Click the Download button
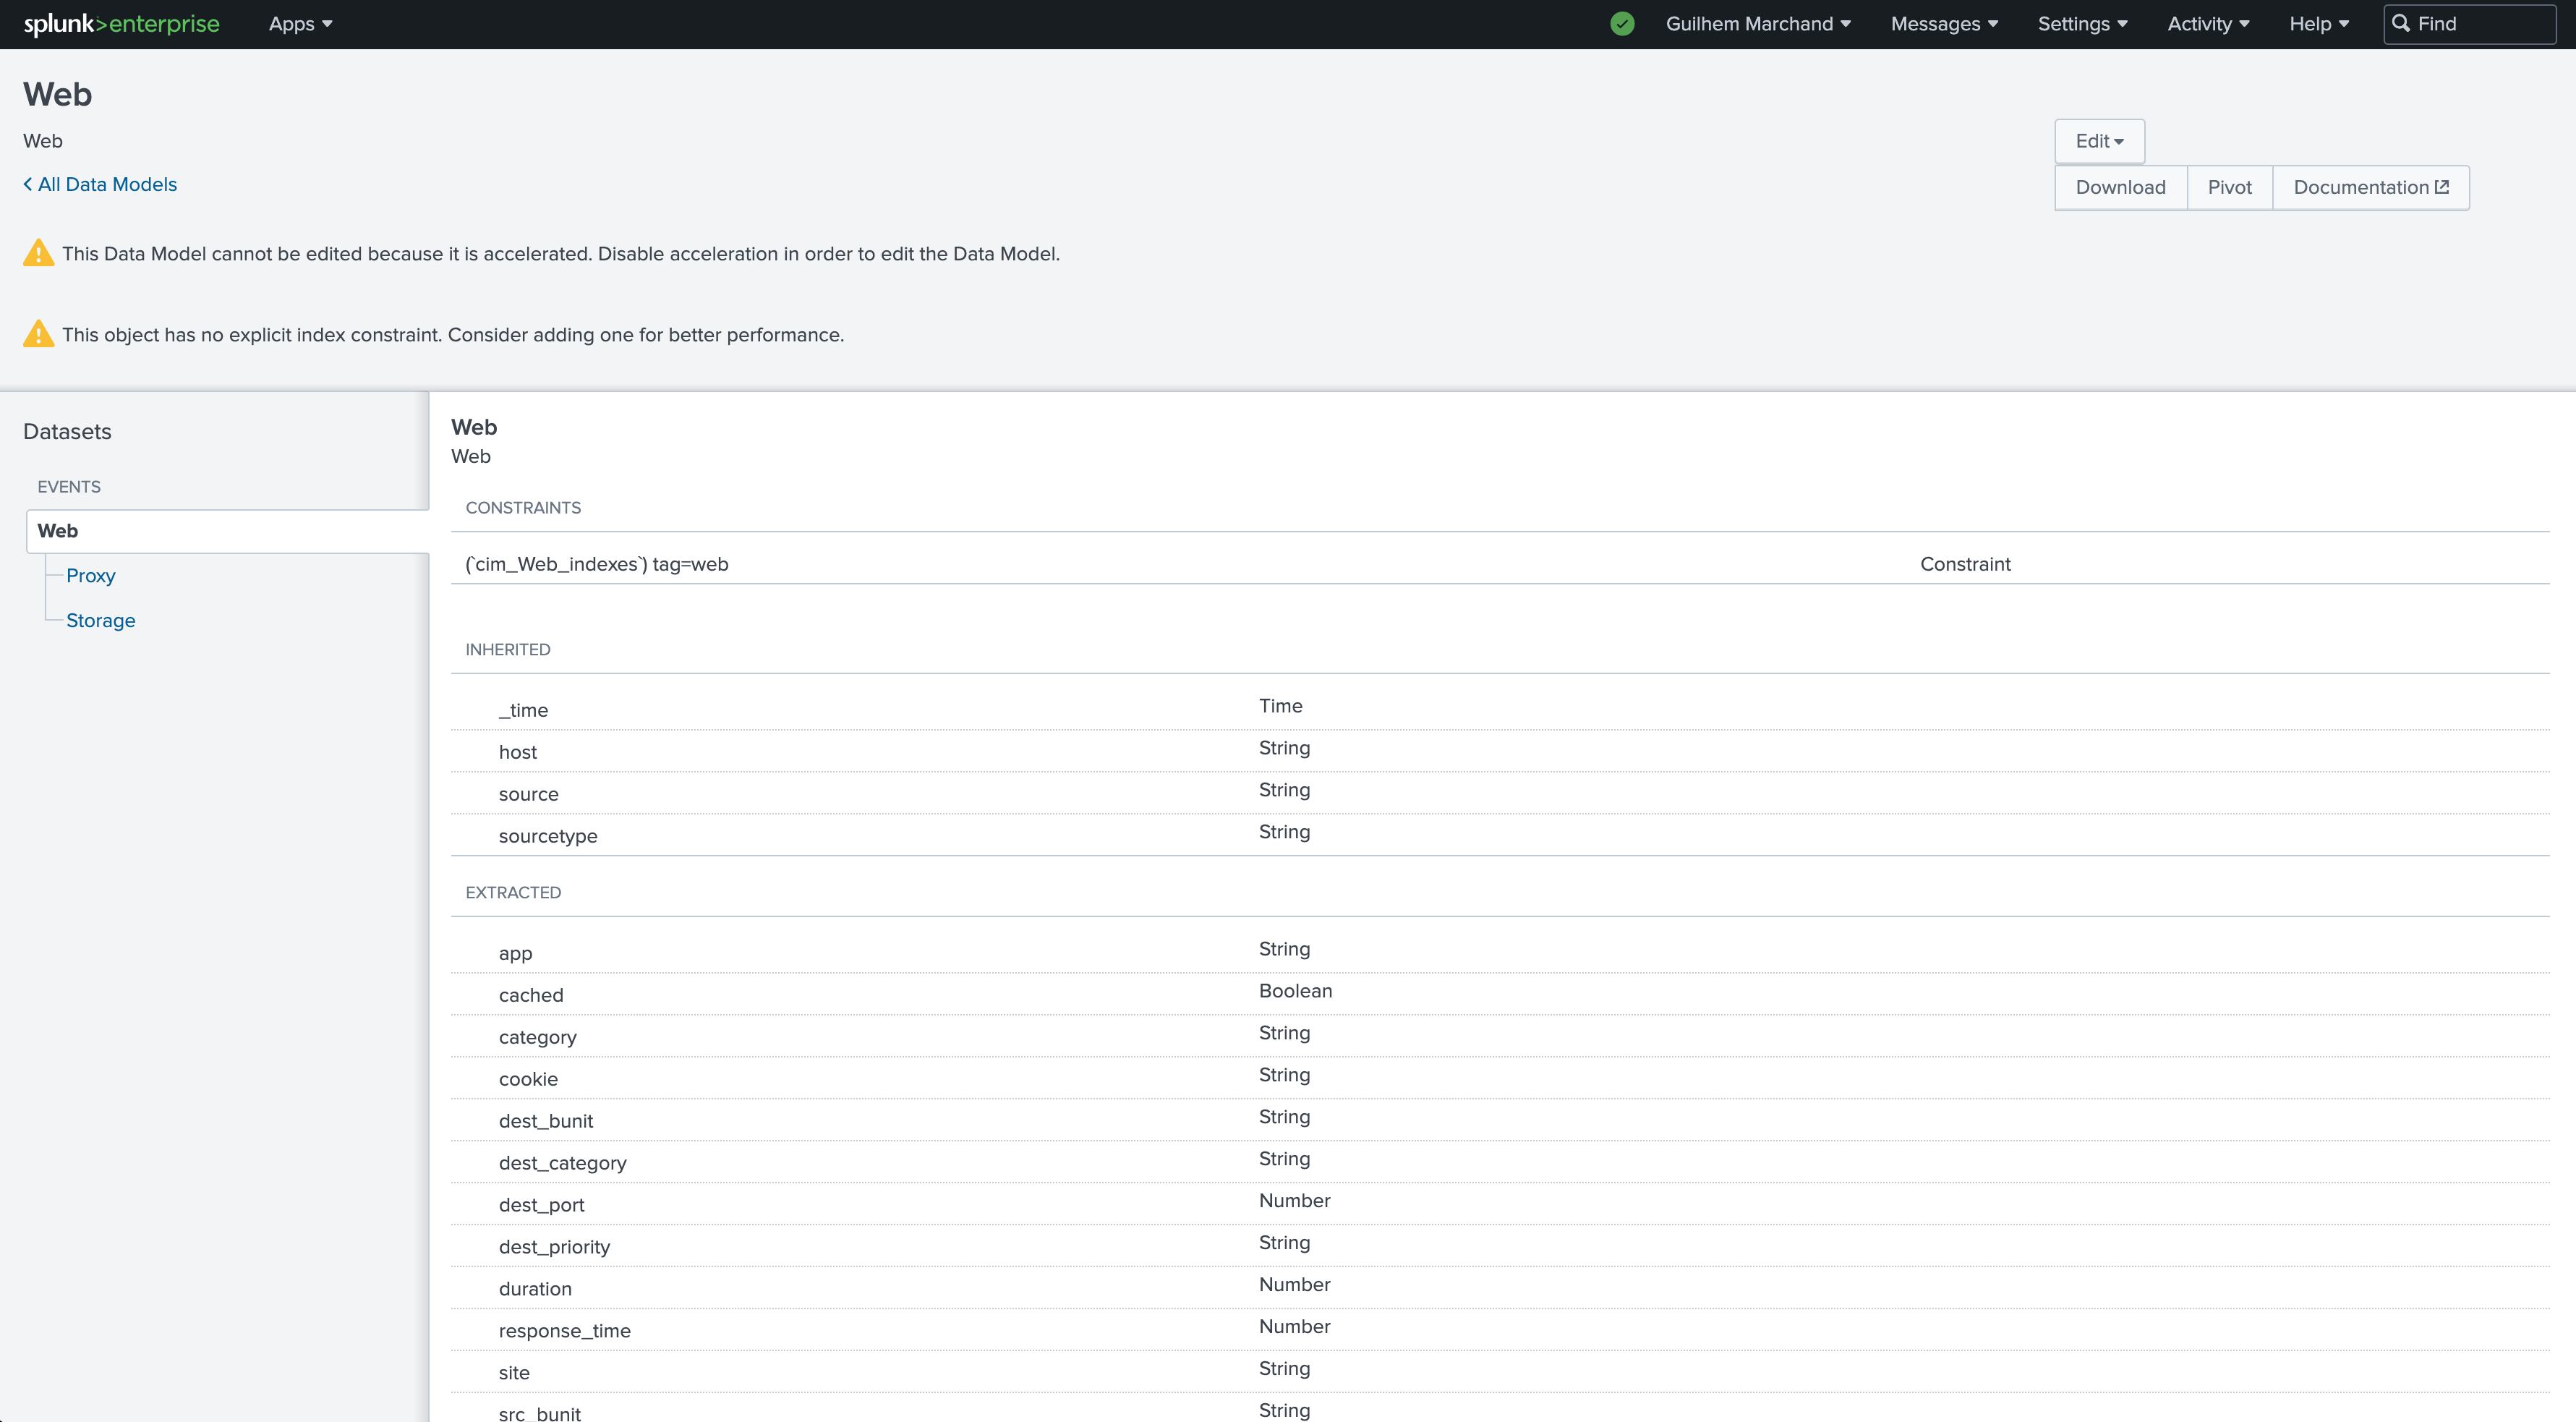The image size is (2576, 1422). coord(2120,187)
